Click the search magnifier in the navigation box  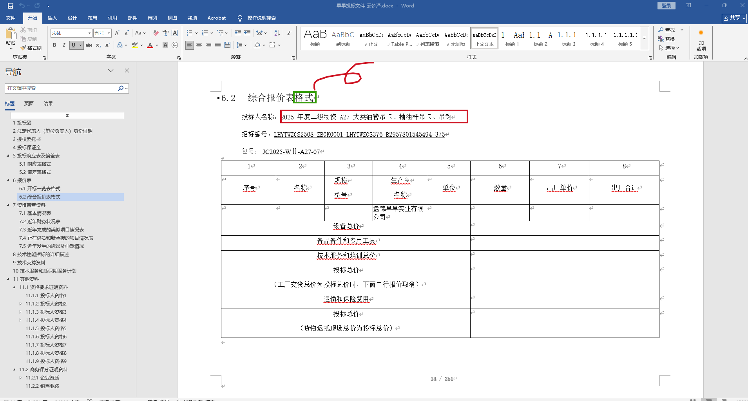click(121, 88)
